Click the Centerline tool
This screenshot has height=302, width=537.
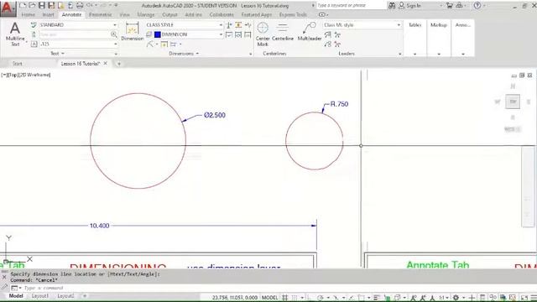283,32
